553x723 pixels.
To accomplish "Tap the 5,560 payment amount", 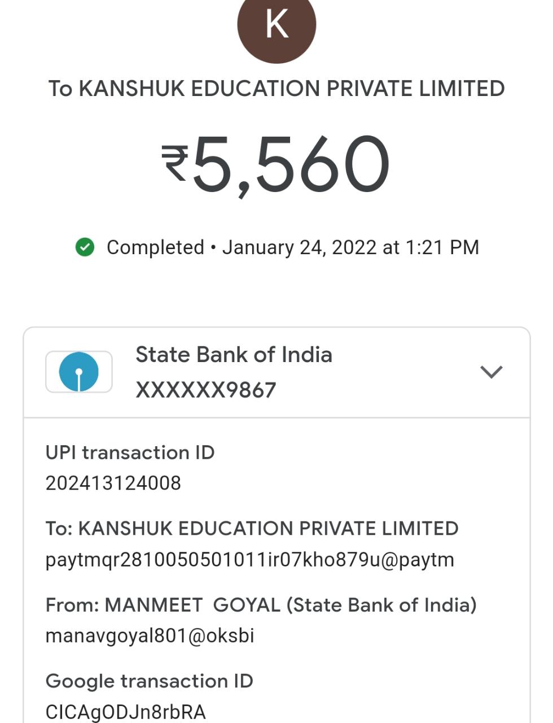I will coord(291,164).
